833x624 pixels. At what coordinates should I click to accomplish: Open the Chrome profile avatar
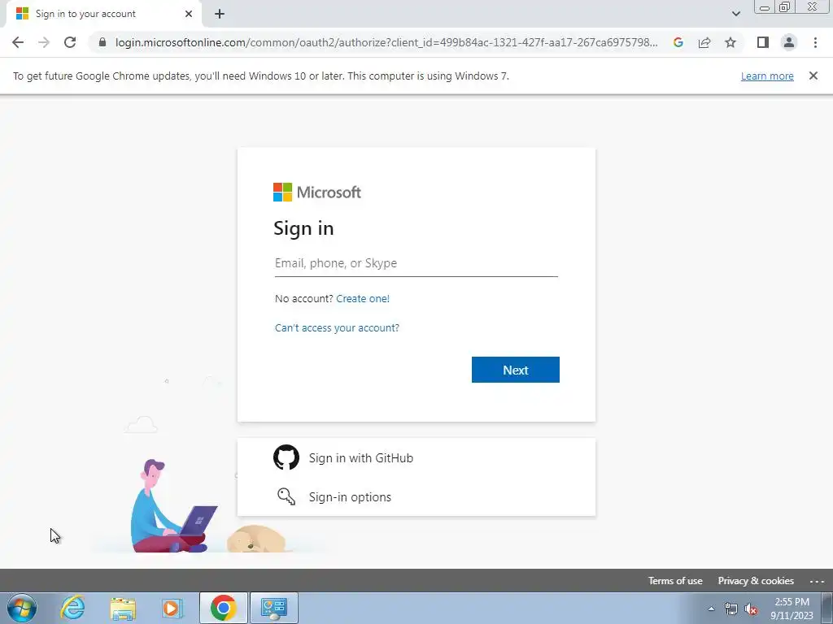(789, 42)
